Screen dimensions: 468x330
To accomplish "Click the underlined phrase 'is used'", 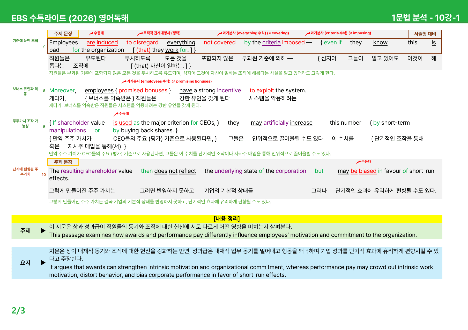I will click(x=123, y=123).
